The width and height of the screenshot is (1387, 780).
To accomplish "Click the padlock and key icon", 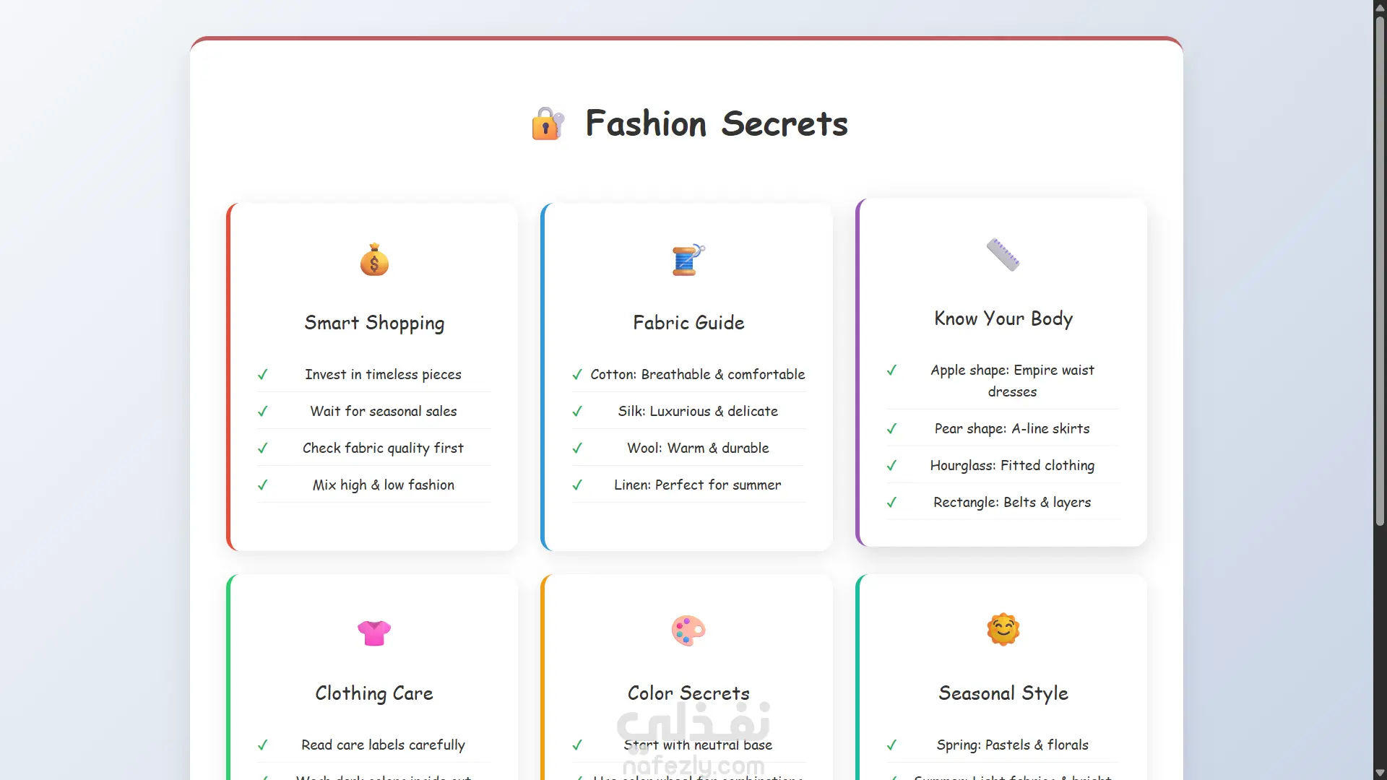I will pyautogui.click(x=548, y=123).
